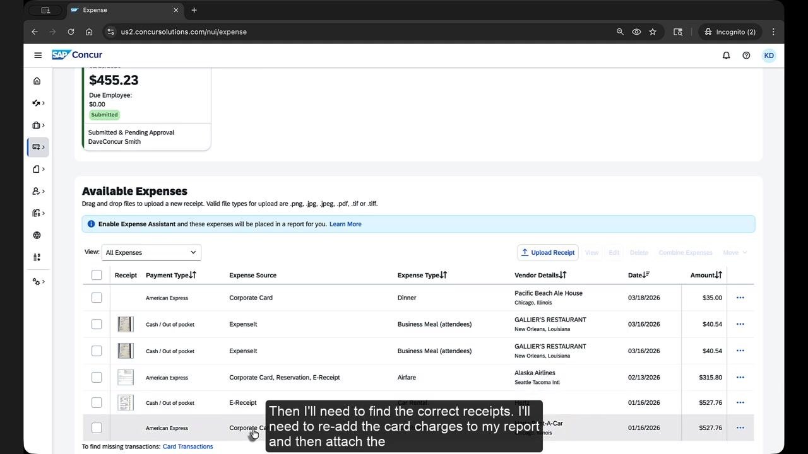Sort by Amount column
The image size is (808, 454).
click(x=706, y=275)
